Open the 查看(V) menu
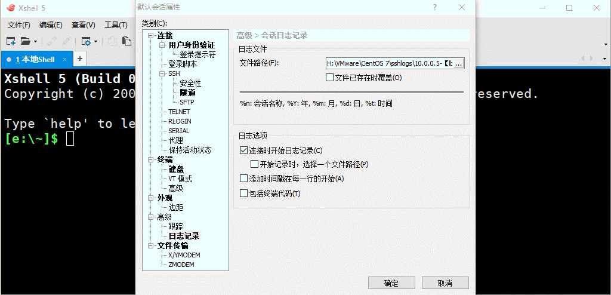Image resolution: width=611 pixels, height=295 pixels. click(84, 25)
